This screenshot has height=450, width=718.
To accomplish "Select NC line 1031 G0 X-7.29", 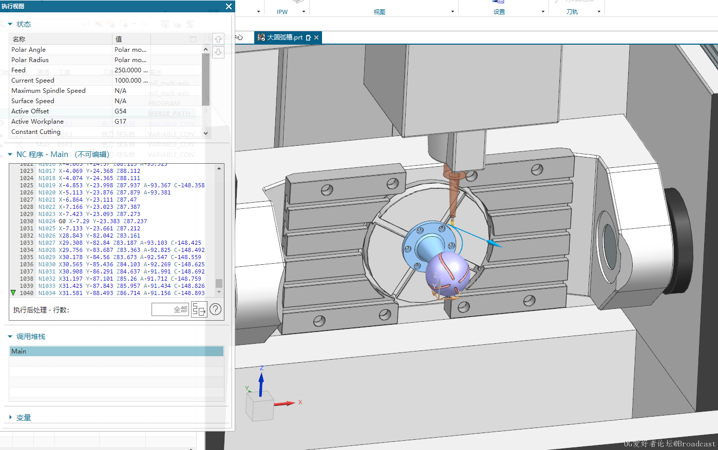I will (112, 221).
